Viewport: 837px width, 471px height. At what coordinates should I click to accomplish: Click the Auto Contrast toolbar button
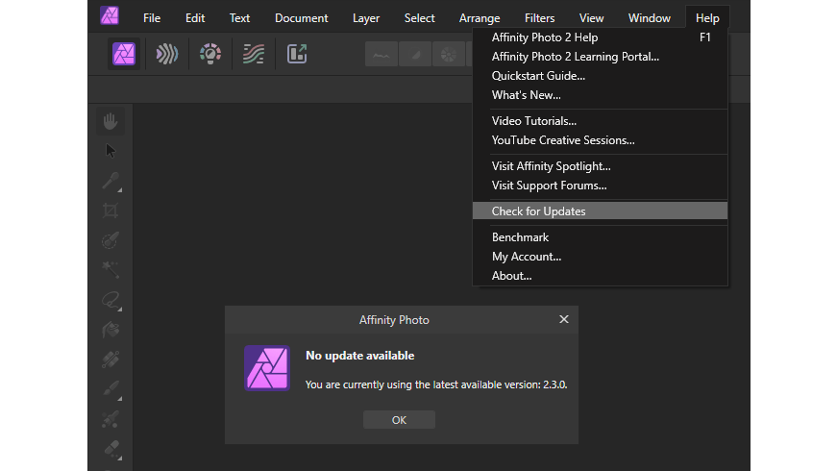(x=415, y=55)
